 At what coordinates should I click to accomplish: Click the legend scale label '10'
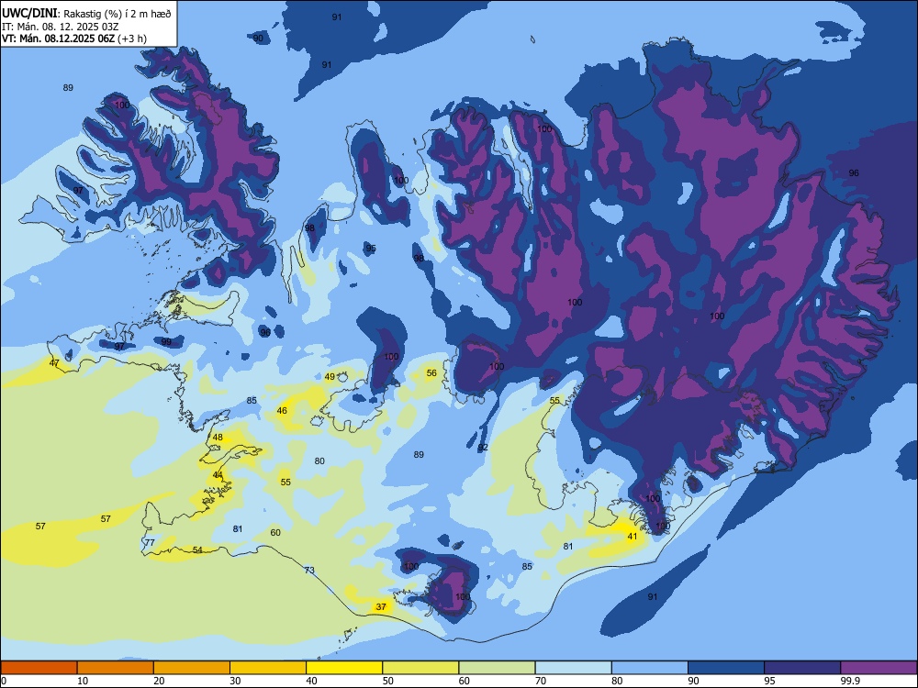83,681
